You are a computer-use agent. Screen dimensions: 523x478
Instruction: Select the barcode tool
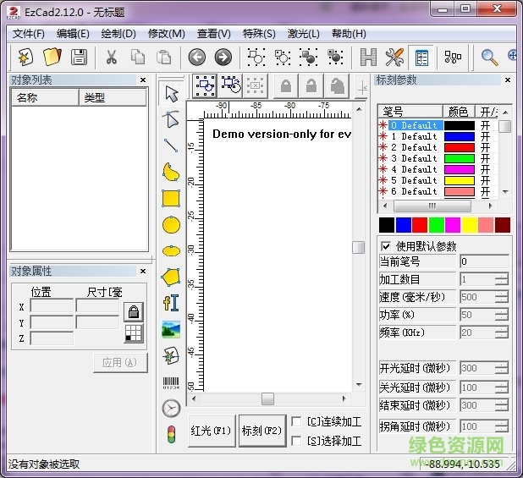pos(171,382)
